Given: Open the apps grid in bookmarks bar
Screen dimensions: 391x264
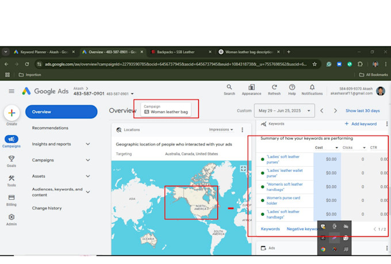Looking at the screenshot, I should [x=7, y=75].
